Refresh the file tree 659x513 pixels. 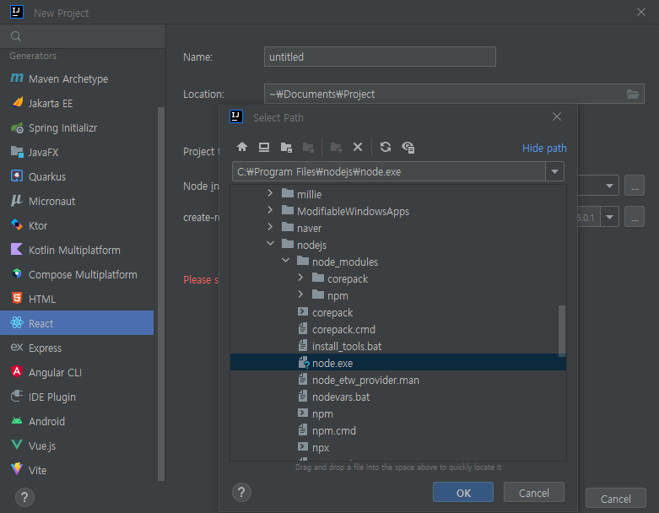pos(386,147)
